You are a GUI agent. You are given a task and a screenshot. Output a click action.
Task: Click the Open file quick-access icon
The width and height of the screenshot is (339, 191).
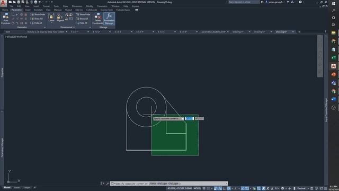pos(14,2)
